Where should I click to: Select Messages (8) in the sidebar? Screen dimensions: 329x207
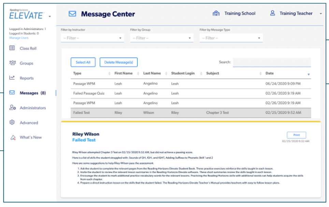click(x=33, y=93)
